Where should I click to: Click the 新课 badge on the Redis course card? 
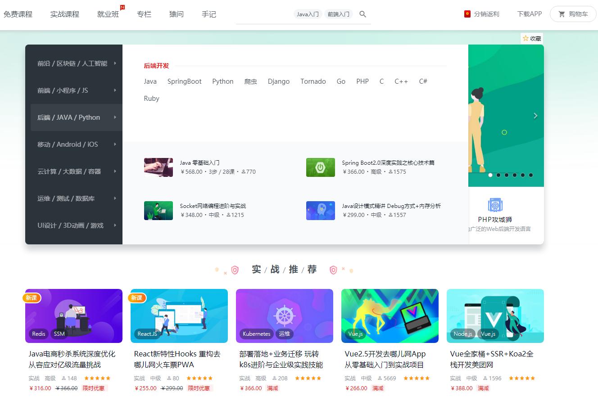click(x=32, y=297)
